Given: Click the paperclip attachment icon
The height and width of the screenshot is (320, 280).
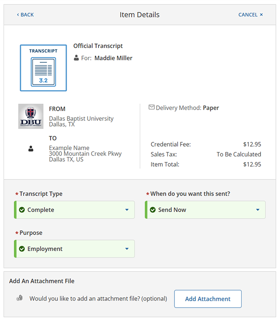Looking at the screenshot, I should pyautogui.click(x=19, y=299).
